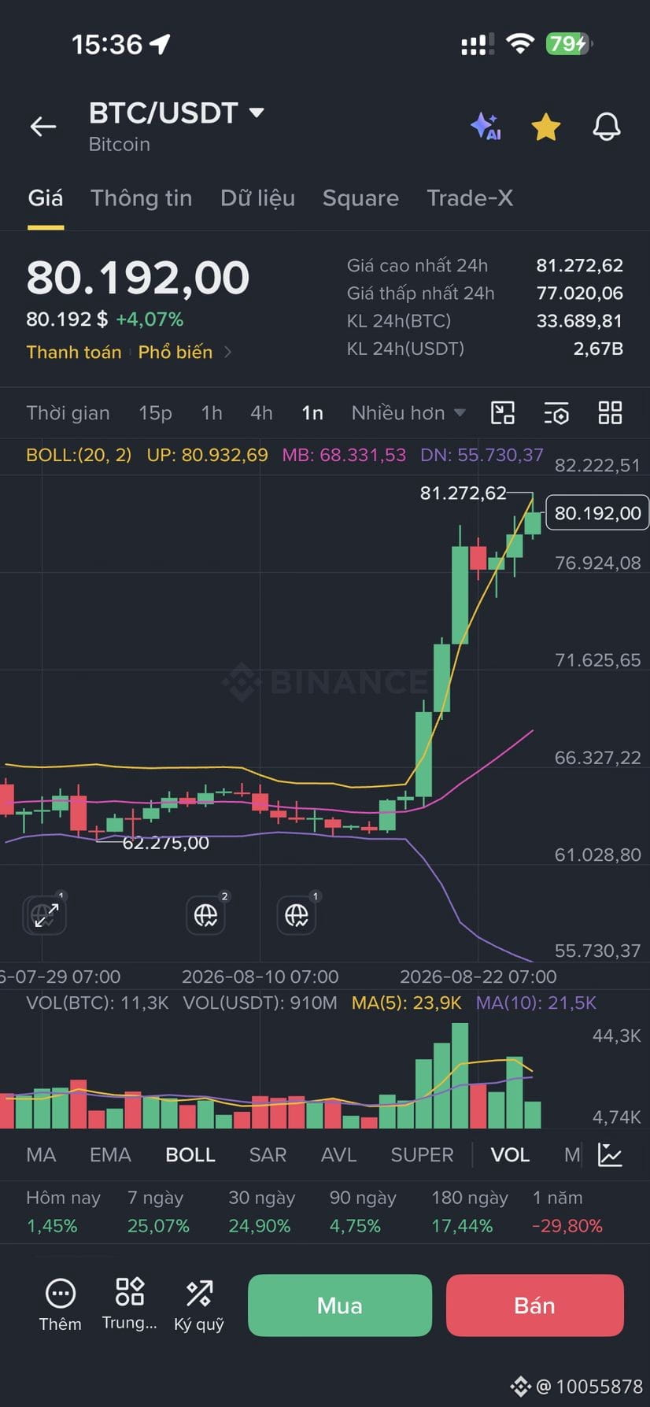Open the globe news marker numbered 2
This screenshot has height=1407, width=650.
pyautogui.click(x=206, y=914)
